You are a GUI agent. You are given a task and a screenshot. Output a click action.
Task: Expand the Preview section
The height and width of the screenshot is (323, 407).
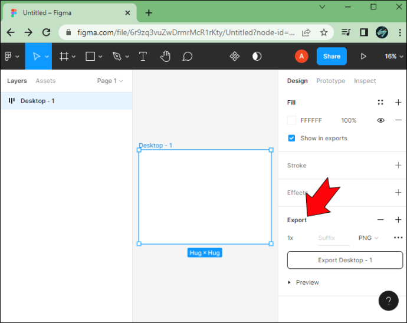303,282
